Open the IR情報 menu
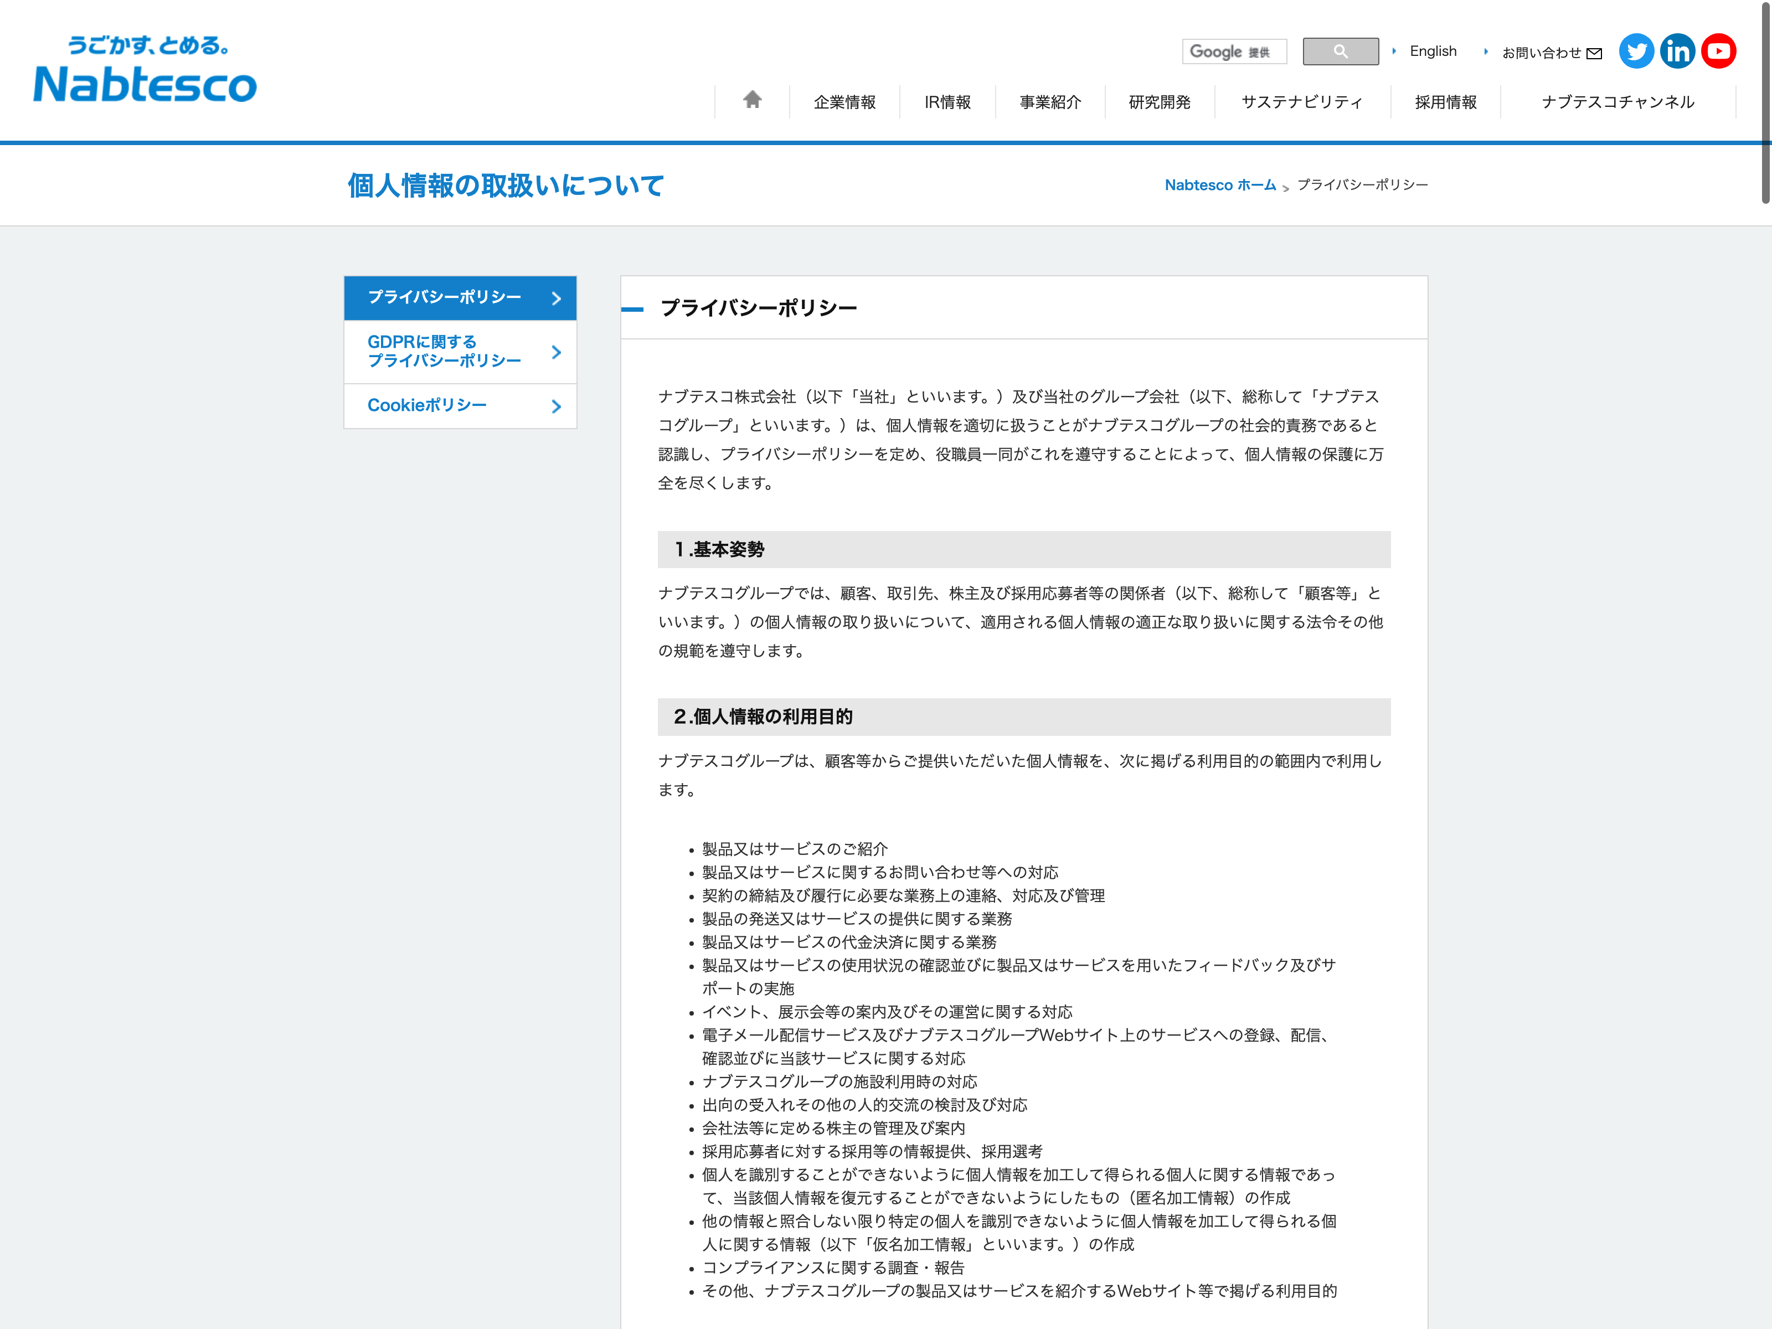The image size is (1772, 1329). 947,102
